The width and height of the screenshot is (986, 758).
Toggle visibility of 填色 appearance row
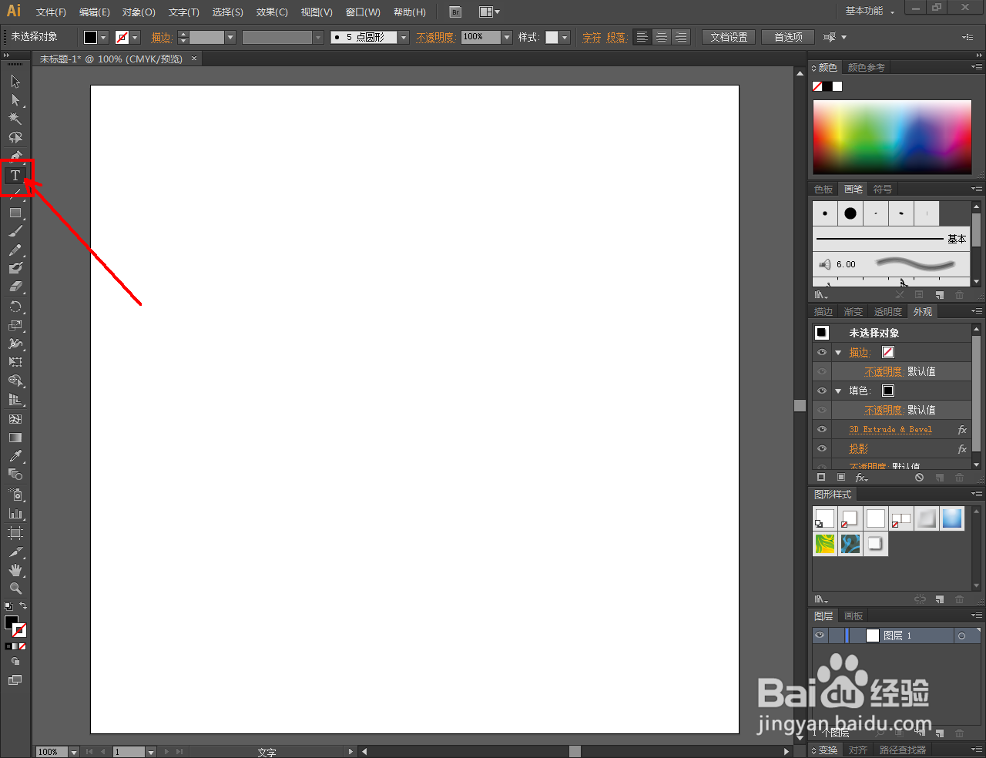pyautogui.click(x=822, y=391)
